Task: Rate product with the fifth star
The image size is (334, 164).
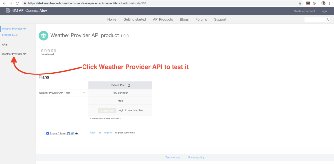Action: [x=55, y=50]
